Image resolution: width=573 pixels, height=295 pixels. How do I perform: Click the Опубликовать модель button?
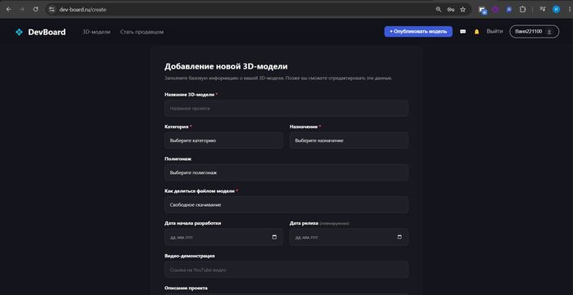pos(418,32)
